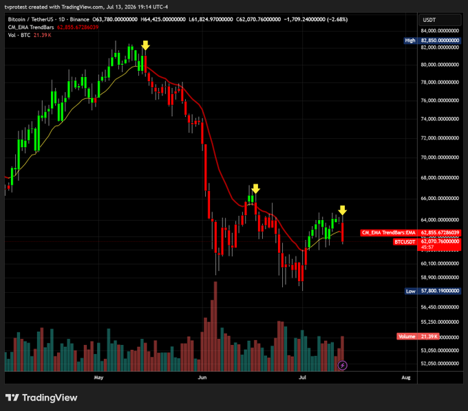
Task: Click the 57,800.19000000 low price label
Action: pos(440,291)
